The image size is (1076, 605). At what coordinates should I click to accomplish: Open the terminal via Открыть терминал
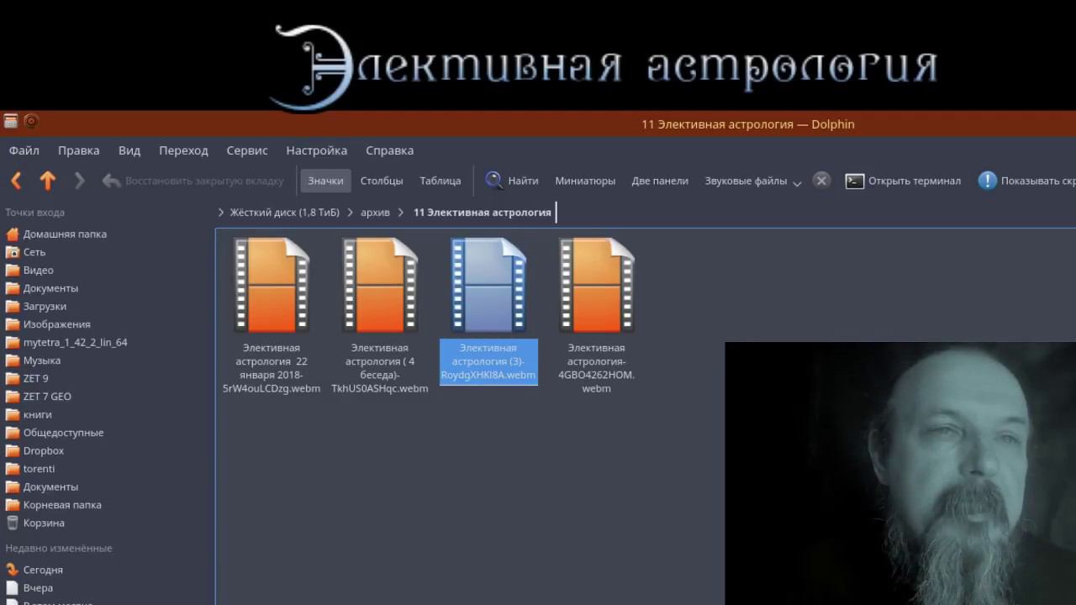click(x=903, y=181)
